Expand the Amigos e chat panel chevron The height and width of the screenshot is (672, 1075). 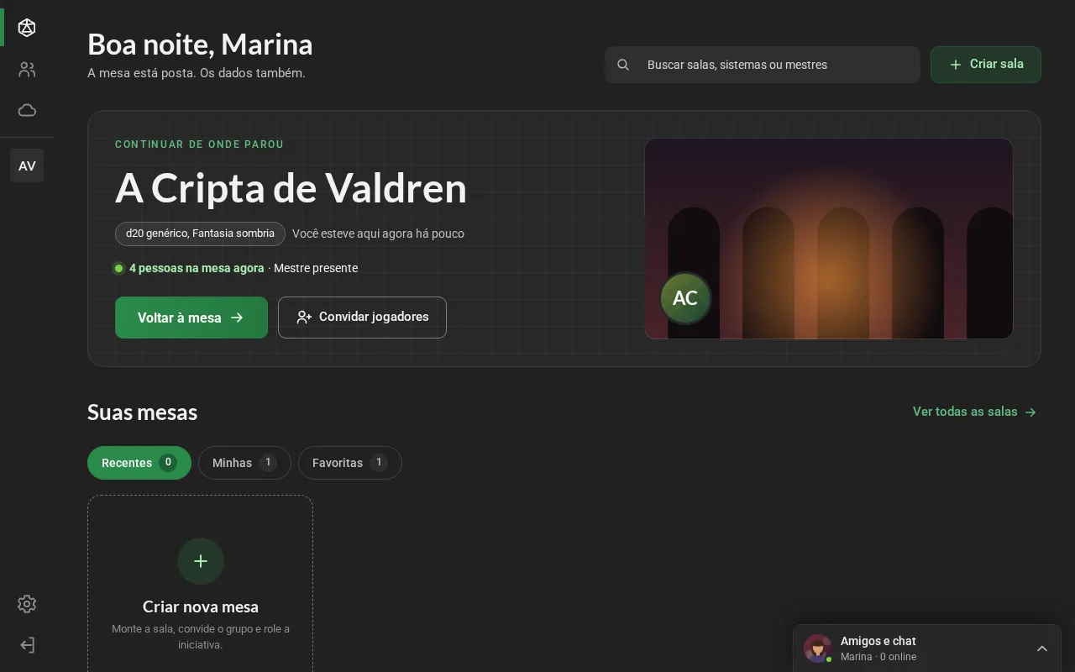point(1042,648)
